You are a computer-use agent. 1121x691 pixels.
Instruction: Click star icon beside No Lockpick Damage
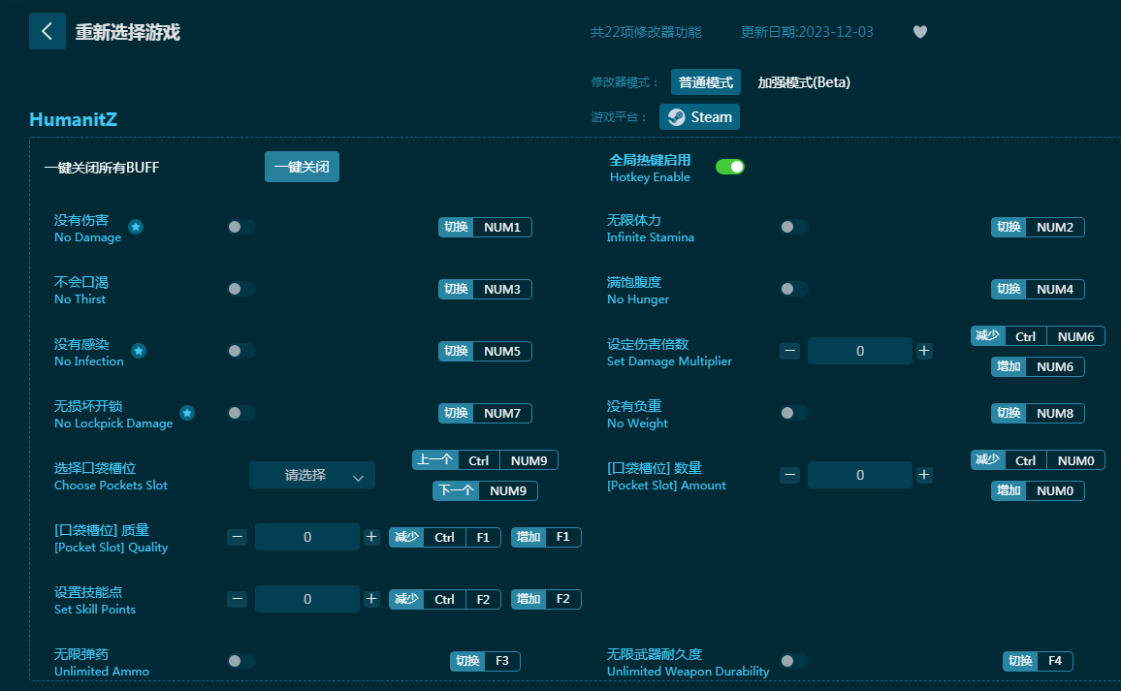[x=187, y=413]
